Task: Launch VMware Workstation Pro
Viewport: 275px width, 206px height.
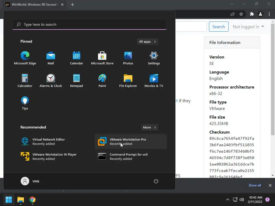Action: coord(131,142)
